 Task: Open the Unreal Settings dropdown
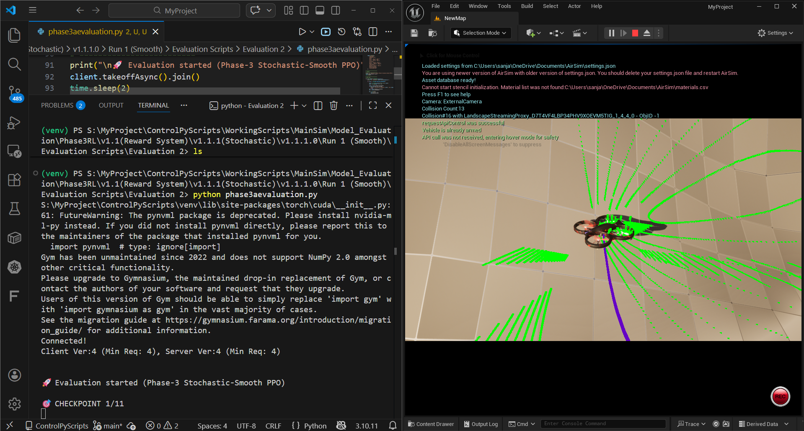[x=775, y=33]
